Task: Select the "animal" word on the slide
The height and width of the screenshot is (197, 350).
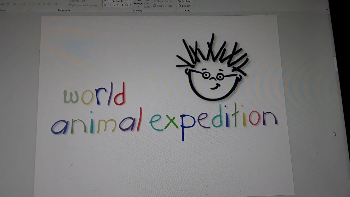Action: [x=96, y=121]
